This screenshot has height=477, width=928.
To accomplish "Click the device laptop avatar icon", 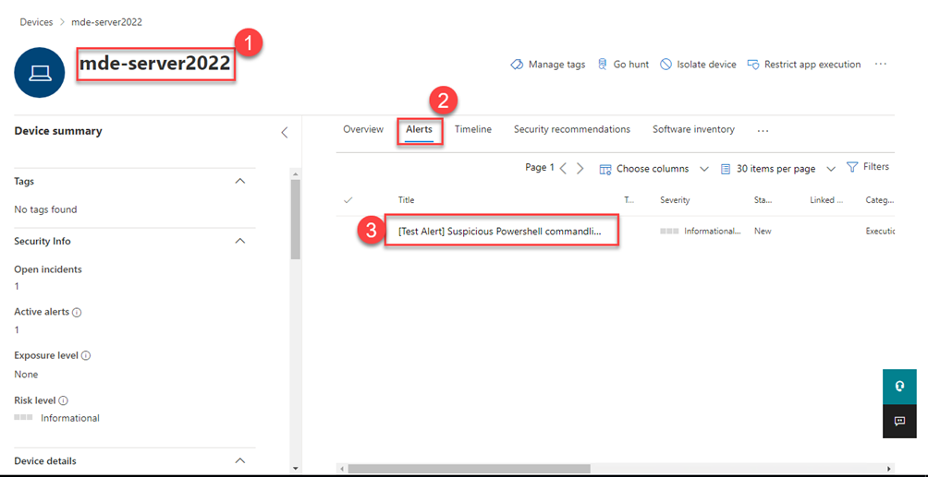I will tap(39, 73).
